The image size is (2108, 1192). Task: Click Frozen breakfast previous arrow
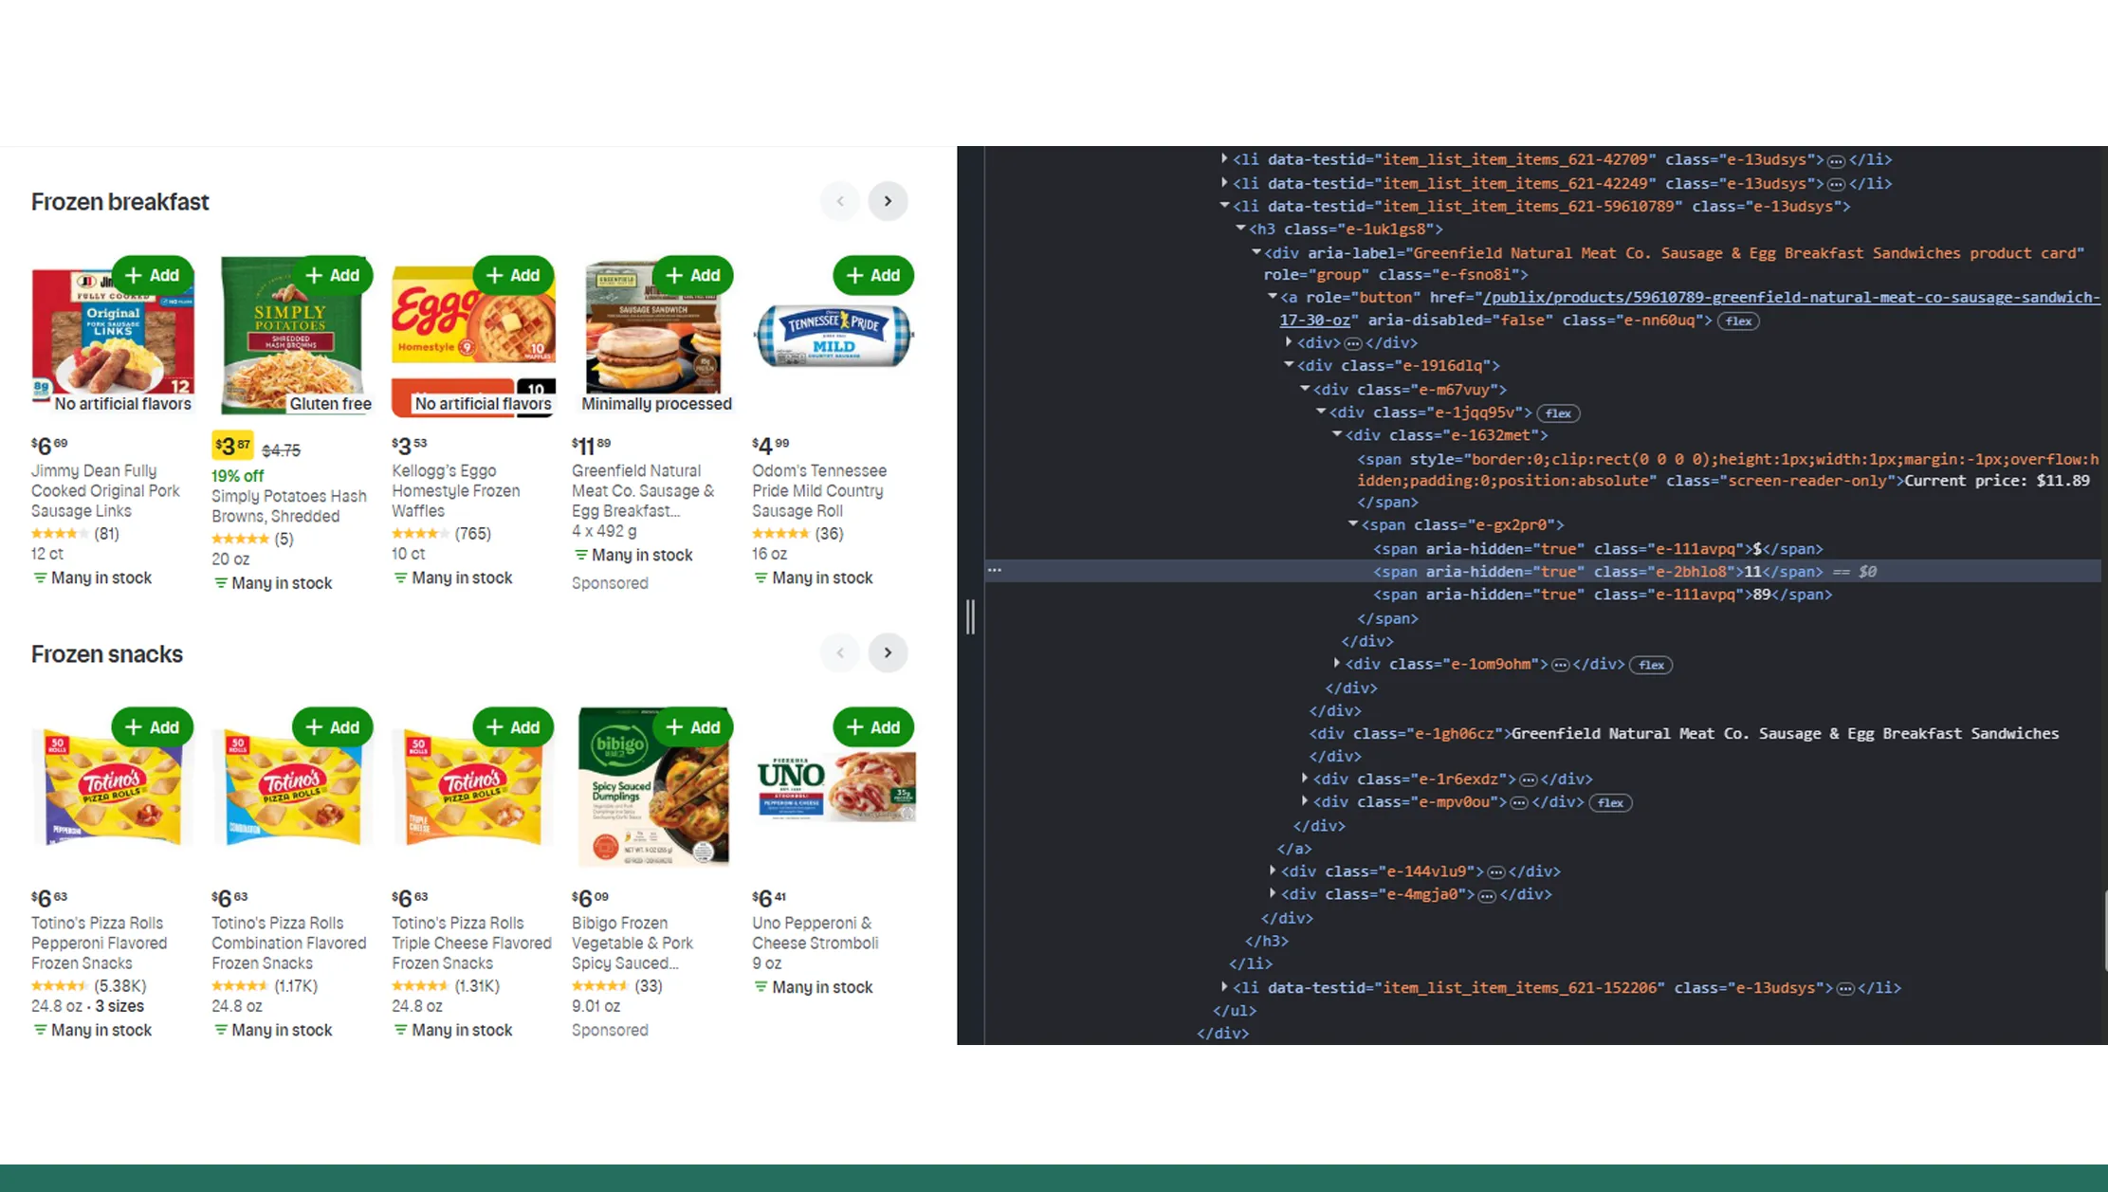coord(839,201)
